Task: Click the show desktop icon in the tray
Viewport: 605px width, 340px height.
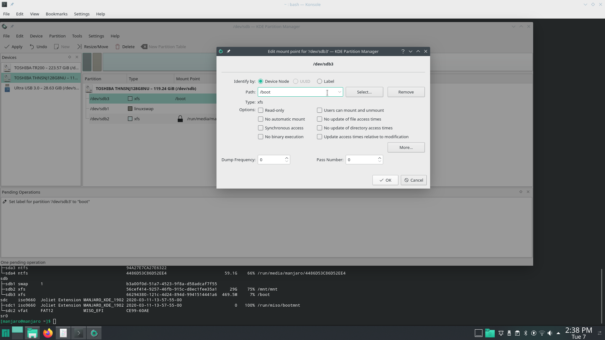Action: (478, 333)
